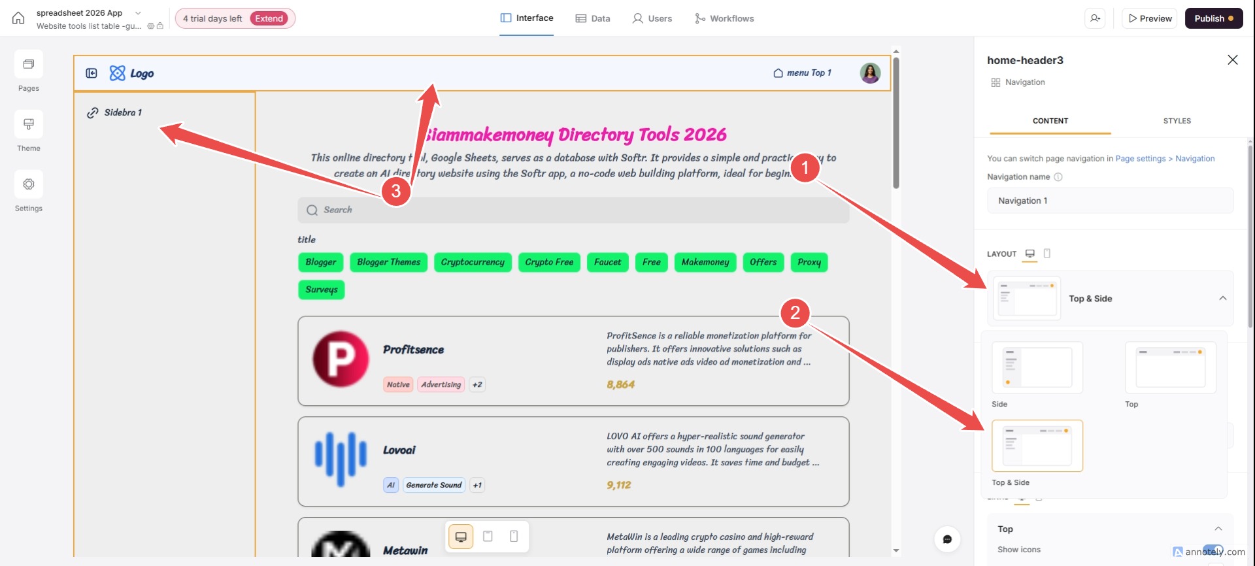Select mobile layout icon next to LAYOUT
1255x566 pixels.
coord(1047,254)
